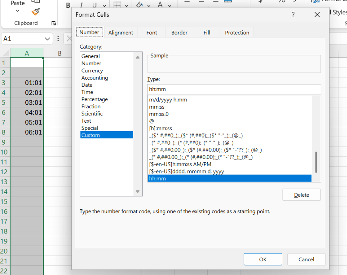Image resolution: width=347 pixels, height=275 pixels.
Task: Click the Type input field
Action: pos(234,89)
